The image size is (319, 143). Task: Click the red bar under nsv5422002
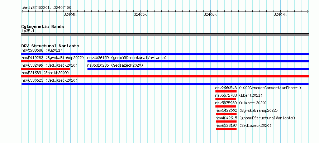[226, 114]
